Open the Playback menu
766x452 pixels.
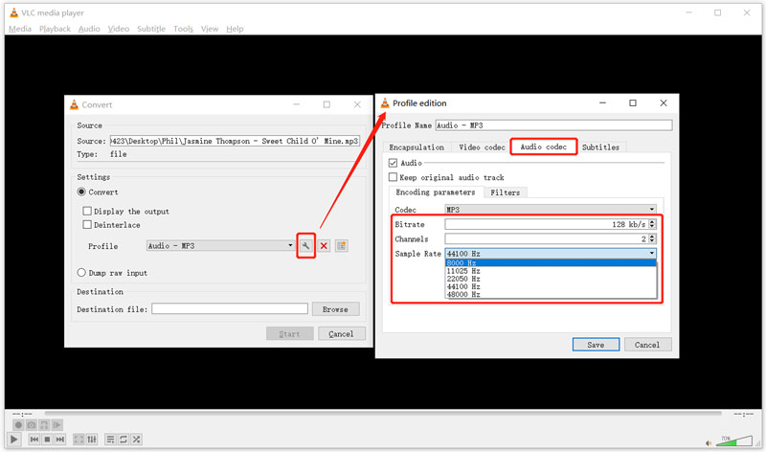tap(55, 29)
